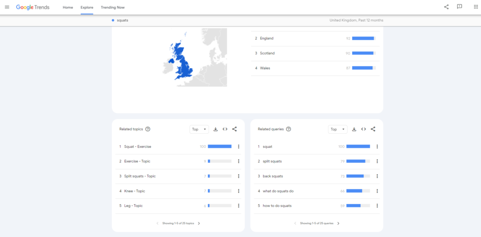Open the Squat - Exercise topic
This screenshot has width=481, height=237.
(138, 146)
